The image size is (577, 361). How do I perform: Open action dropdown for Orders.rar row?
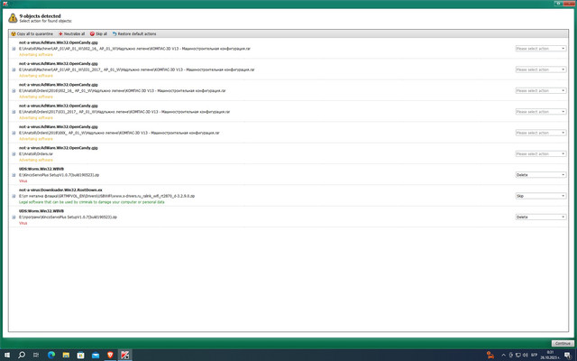(x=541, y=154)
